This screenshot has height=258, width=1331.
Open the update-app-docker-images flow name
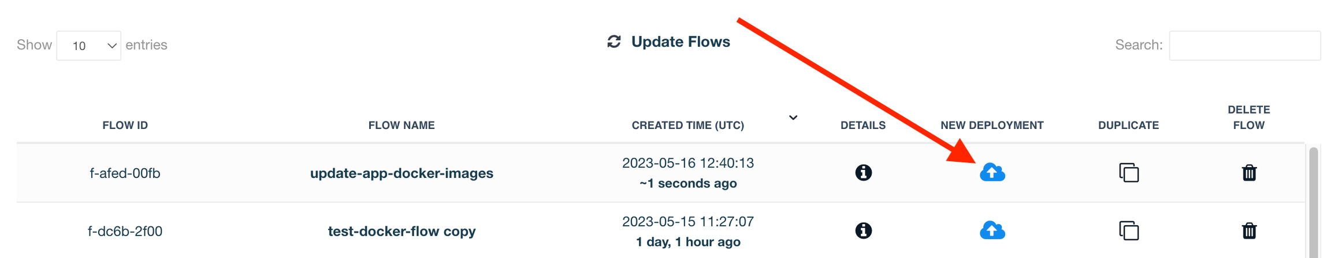click(401, 173)
